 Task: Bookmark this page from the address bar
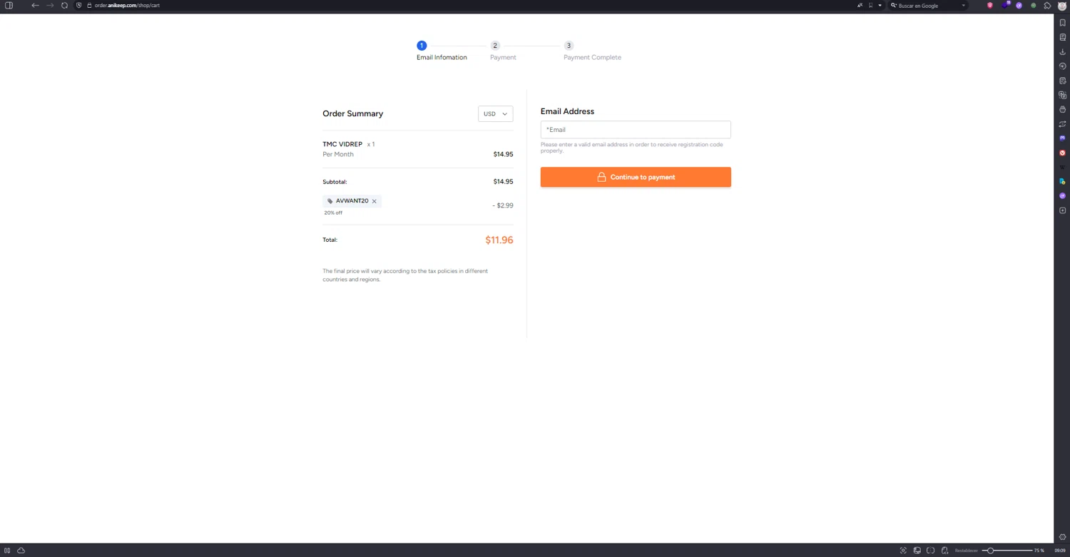(x=870, y=5)
